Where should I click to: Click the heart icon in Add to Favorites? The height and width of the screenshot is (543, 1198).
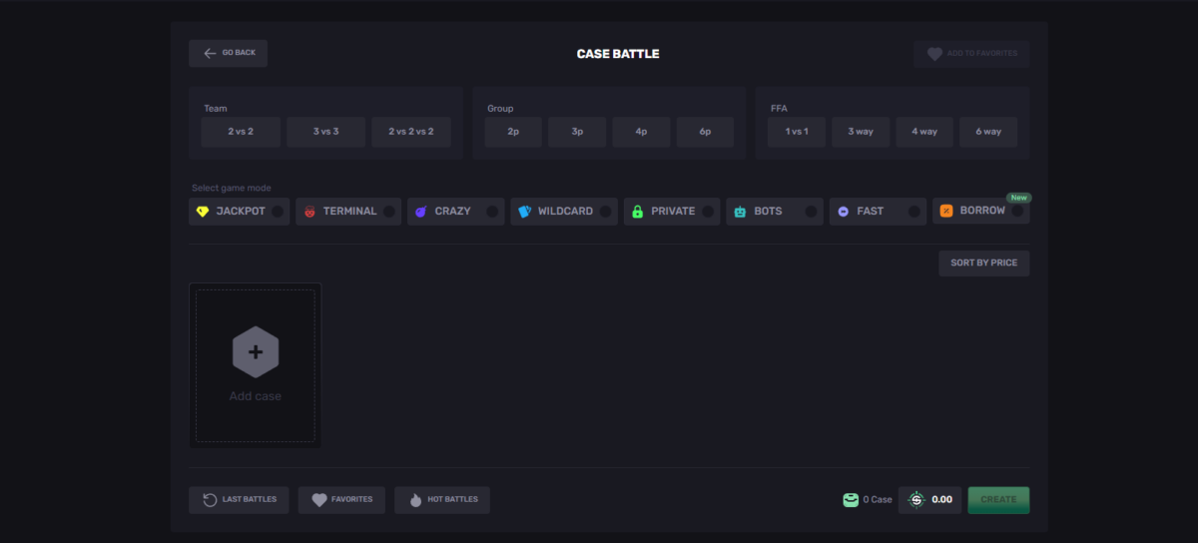pos(934,54)
